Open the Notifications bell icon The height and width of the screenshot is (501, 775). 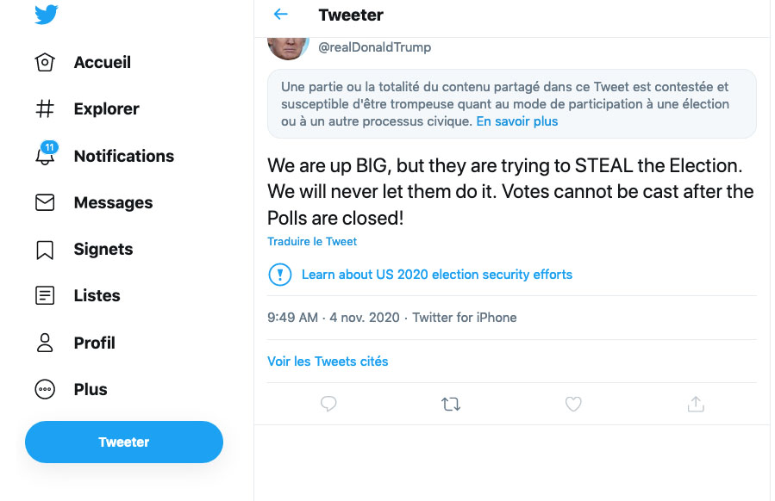click(45, 156)
